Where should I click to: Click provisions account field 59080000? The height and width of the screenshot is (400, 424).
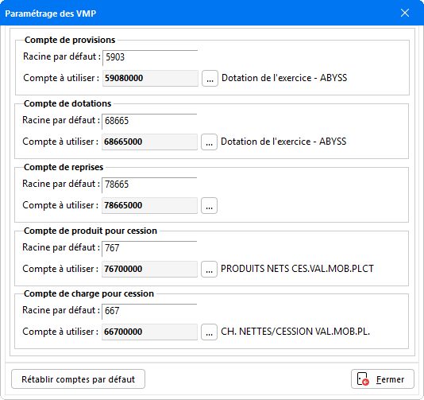(150, 79)
